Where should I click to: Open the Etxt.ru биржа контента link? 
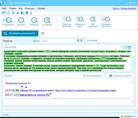[124, 8]
